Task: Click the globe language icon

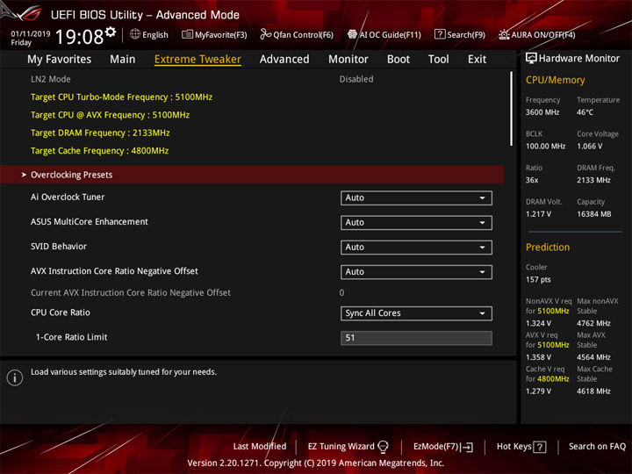Action: click(135, 34)
